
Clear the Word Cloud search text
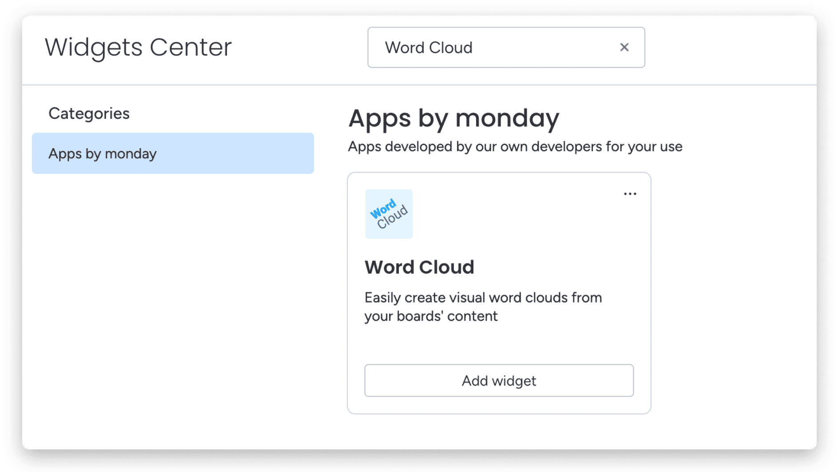[624, 47]
